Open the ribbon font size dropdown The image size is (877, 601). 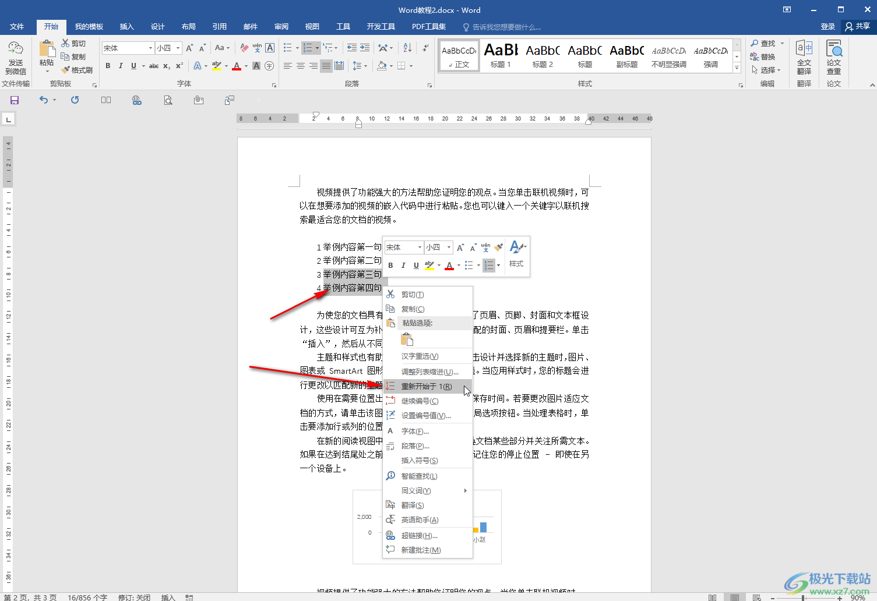[x=178, y=48]
